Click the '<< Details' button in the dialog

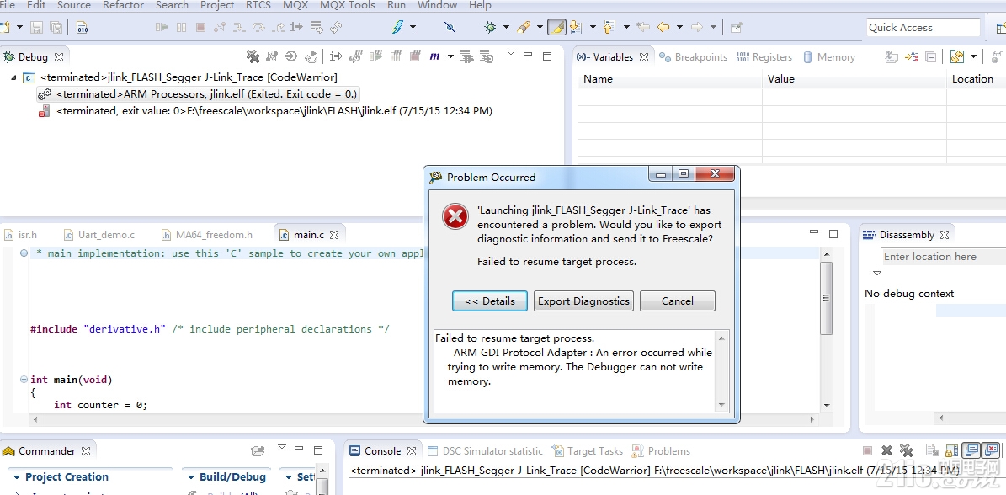[x=489, y=301]
